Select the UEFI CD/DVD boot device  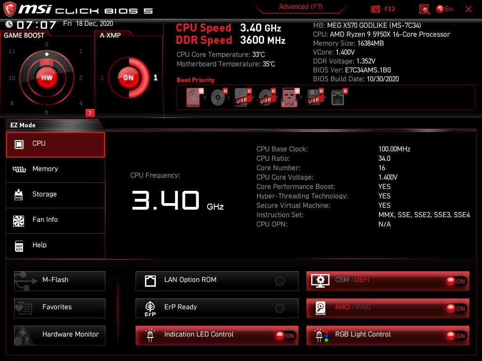click(218, 97)
